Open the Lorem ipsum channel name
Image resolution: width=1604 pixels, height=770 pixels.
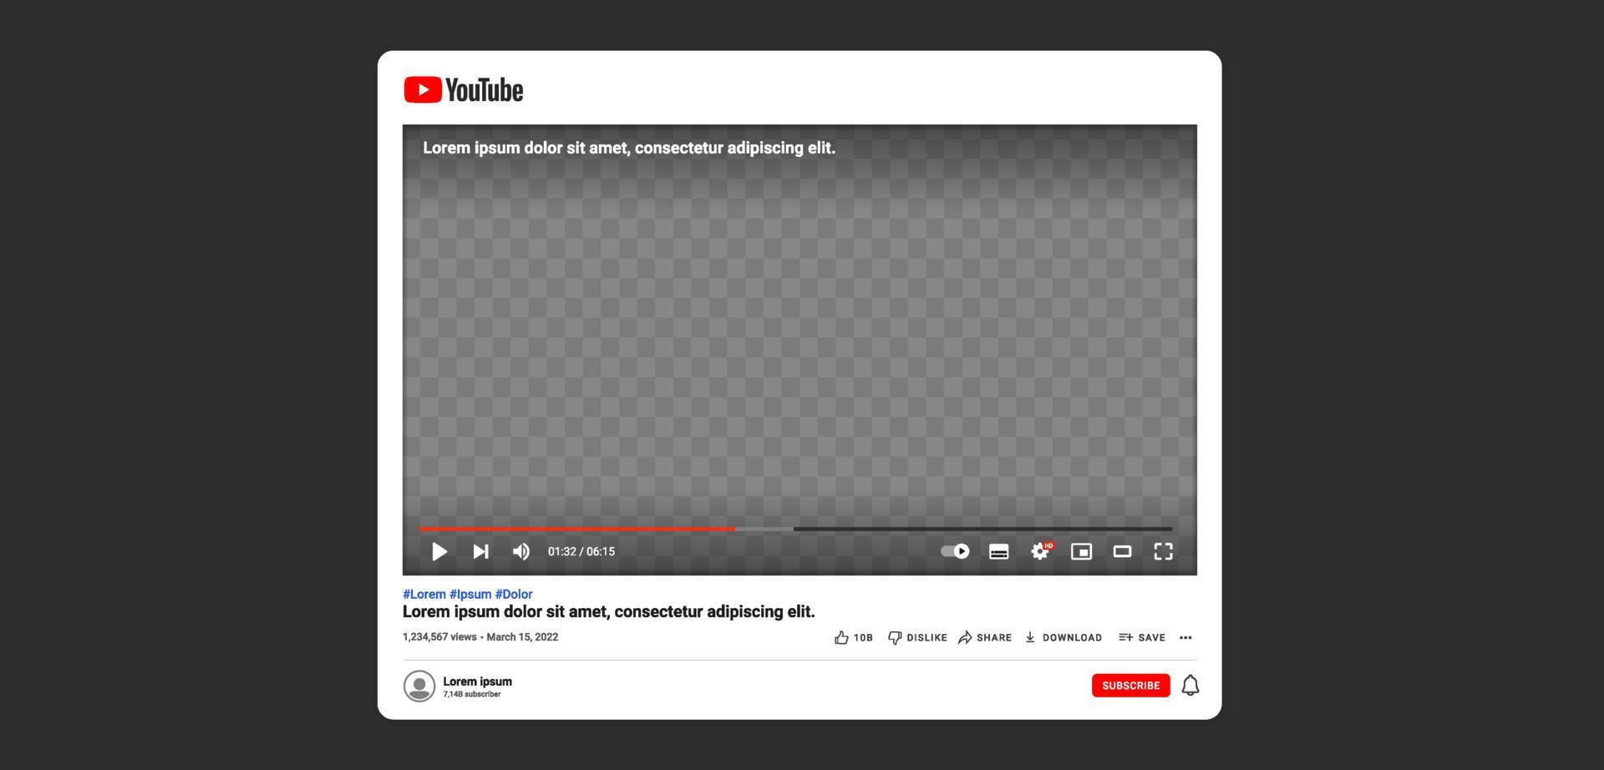[478, 681]
